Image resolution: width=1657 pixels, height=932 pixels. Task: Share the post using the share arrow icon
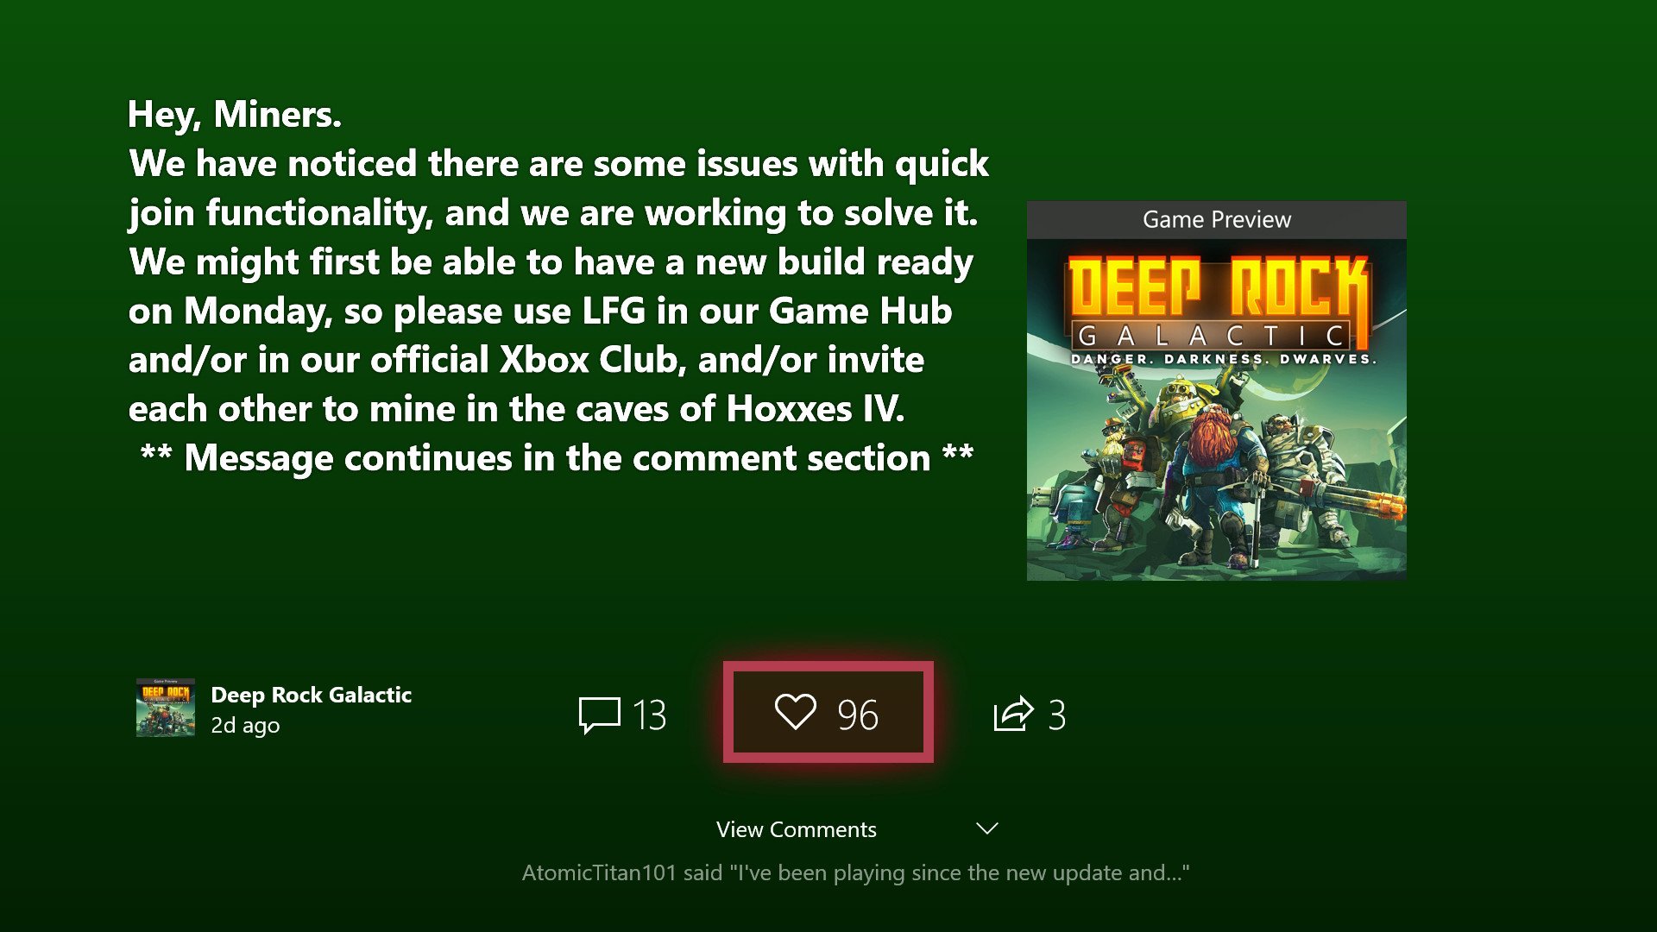pyautogui.click(x=1013, y=714)
